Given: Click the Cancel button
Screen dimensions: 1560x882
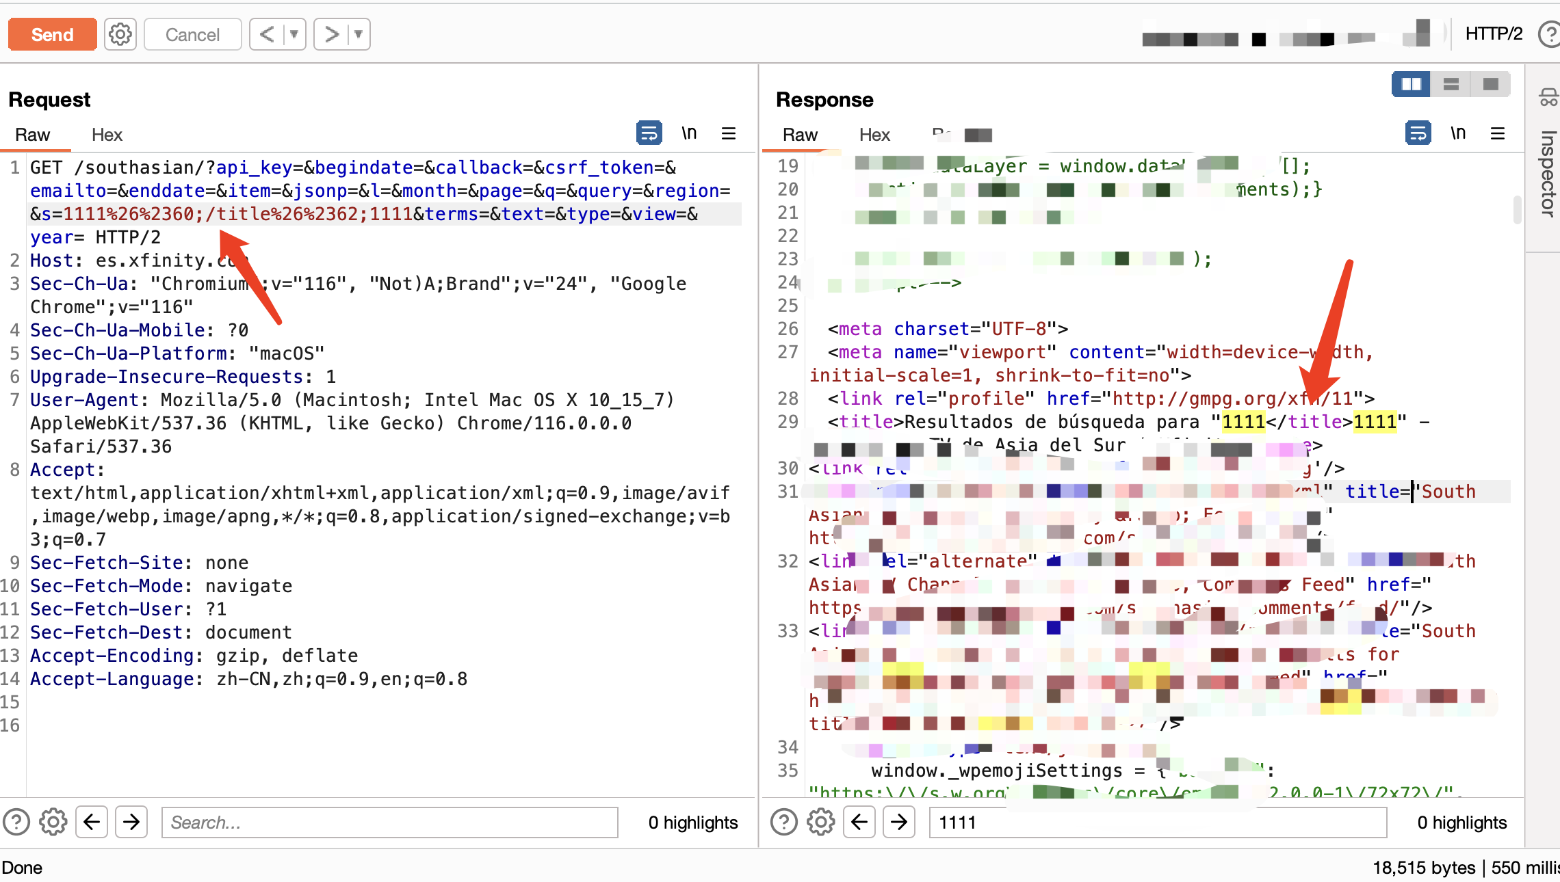Looking at the screenshot, I should [x=192, y=34].
